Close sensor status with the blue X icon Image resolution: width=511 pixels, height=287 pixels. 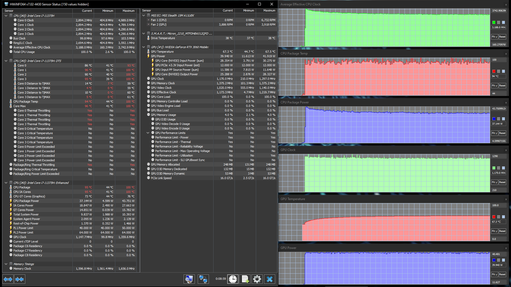tap(269, 279)
